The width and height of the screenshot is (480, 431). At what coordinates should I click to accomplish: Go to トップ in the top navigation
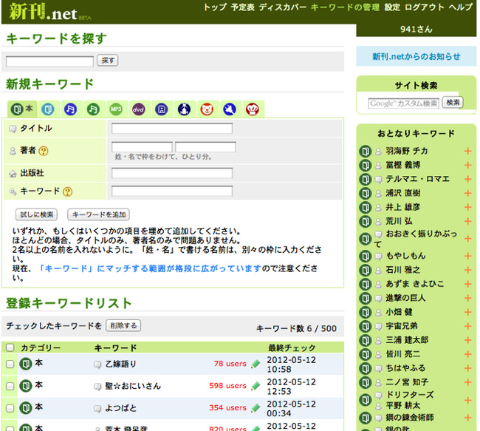[x=216, y=7]
